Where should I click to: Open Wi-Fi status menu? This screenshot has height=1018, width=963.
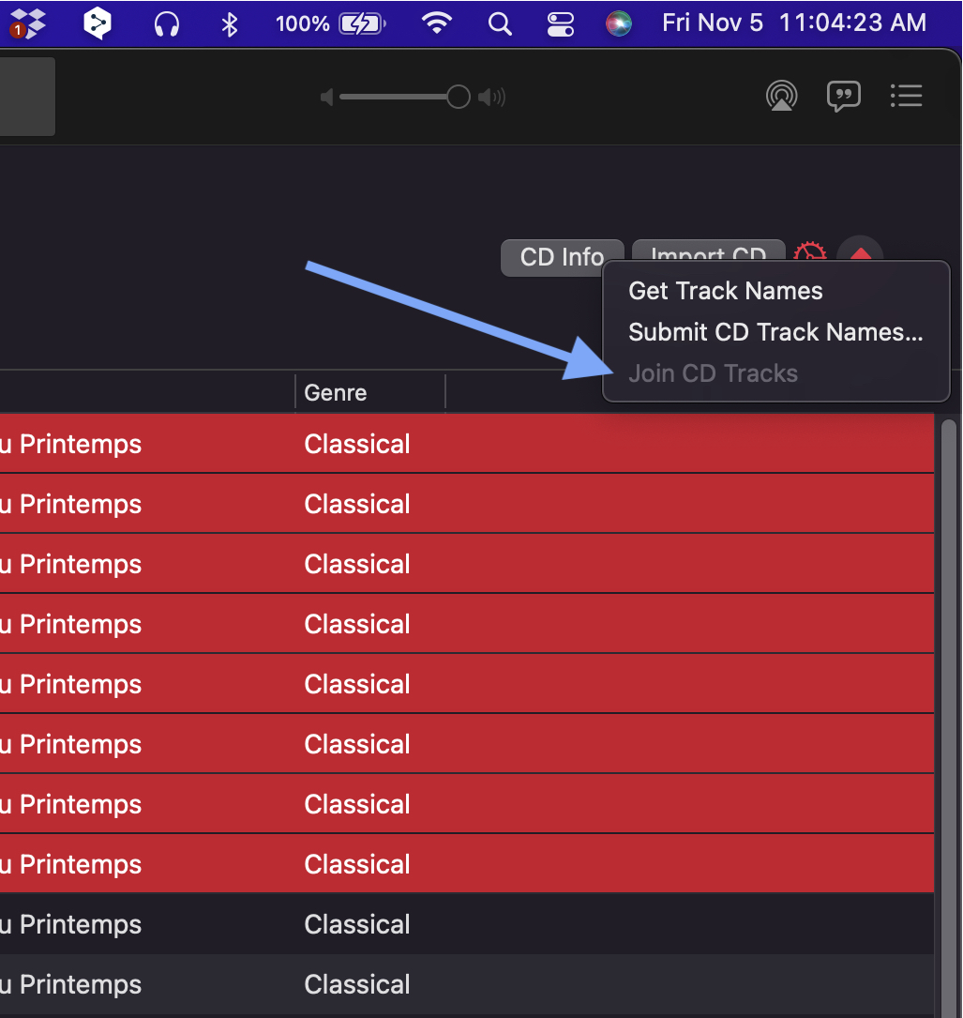pos(437,23)
